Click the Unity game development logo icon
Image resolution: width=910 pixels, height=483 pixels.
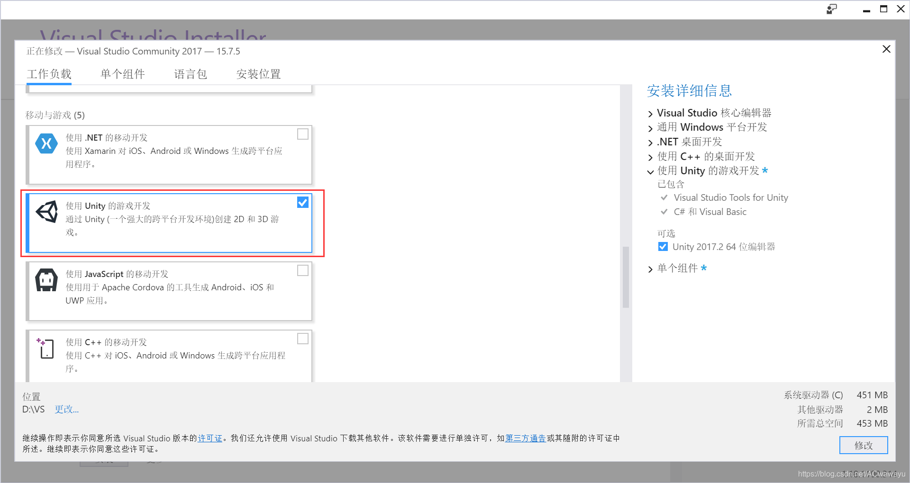(46, 212)
